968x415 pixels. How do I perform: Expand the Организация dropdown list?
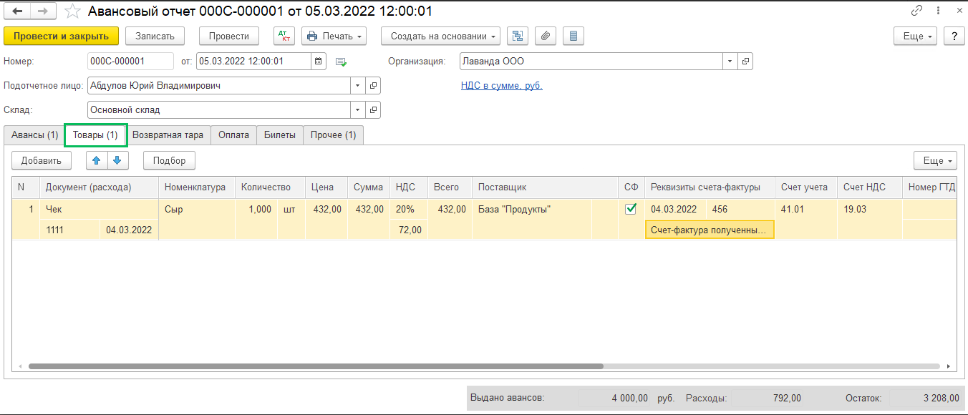click(x=730, y=62)
